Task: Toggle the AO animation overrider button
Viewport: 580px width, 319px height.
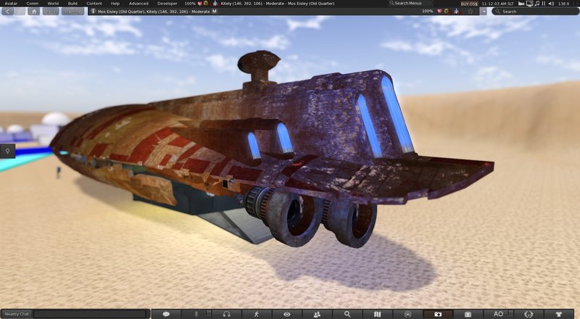Action: pos(498,314)
